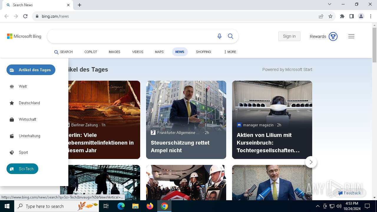
Task: Click the browser reload icon
Action: [25, 16]
